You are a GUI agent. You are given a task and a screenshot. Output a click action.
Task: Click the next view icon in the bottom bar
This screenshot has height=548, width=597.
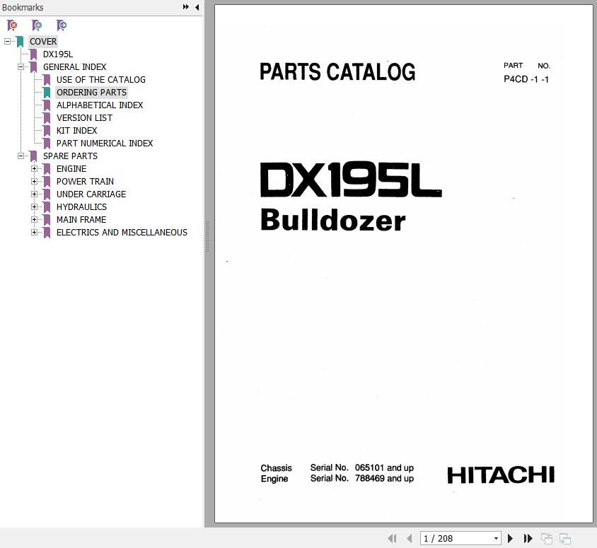[x=565, y=539]
